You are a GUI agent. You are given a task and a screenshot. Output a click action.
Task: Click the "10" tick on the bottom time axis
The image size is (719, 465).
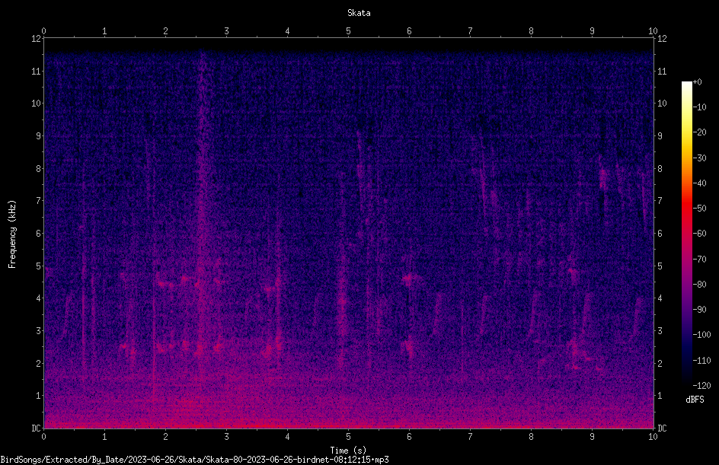pyautogui.click(x=653, y=437)
